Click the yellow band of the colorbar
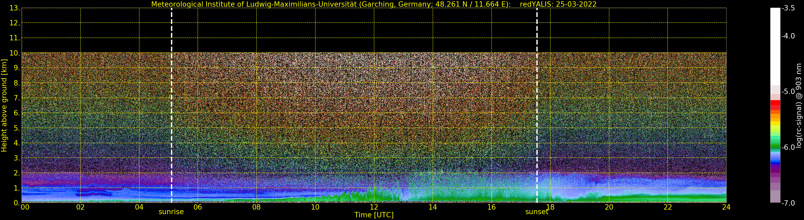Screen dimensions: 804x220 775,124
